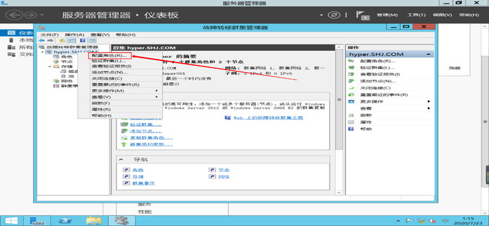Click the 网络 shortcut icon under 导航
489x226 pixels.
(x=213, y=176)
